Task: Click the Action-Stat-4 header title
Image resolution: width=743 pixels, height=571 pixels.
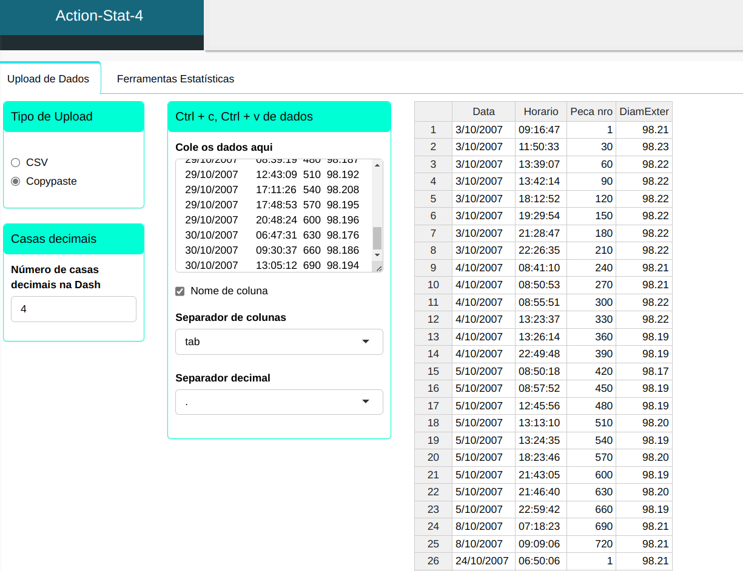Action: pyautogui.click(x=99, y=16)
